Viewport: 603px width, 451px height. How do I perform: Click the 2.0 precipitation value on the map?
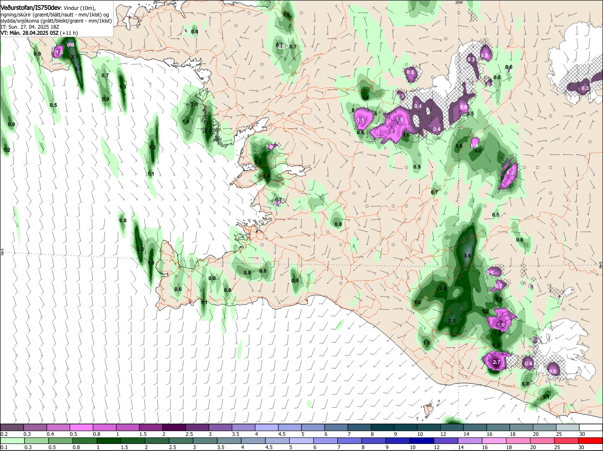pos(443,288)
